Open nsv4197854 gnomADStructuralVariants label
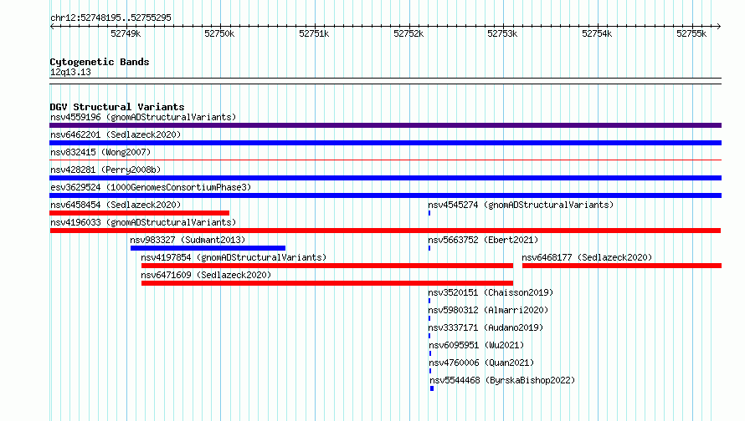Viewport: 745px width, 421px height. pyautogui.click(x=234, y=257)
